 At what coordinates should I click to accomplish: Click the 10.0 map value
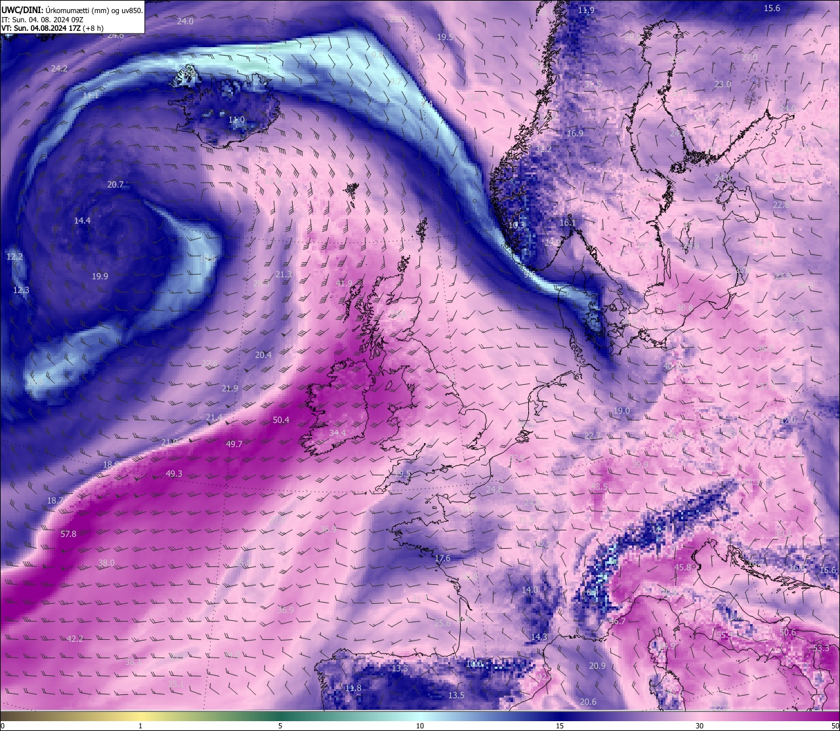point(474,664)
